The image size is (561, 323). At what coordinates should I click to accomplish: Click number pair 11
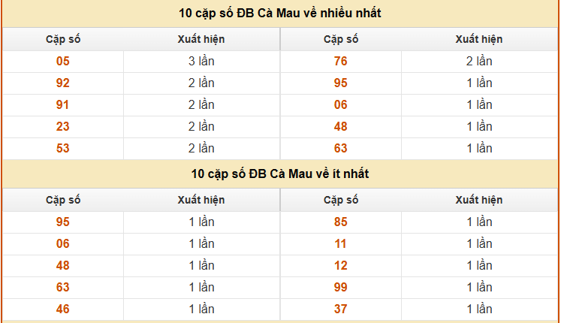[341, 244]
